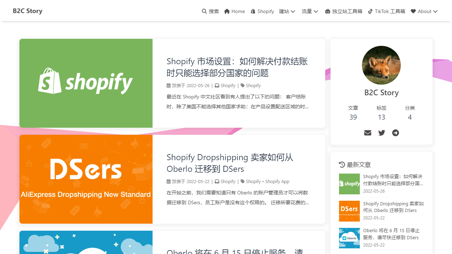View 文章 count 39

353,113
